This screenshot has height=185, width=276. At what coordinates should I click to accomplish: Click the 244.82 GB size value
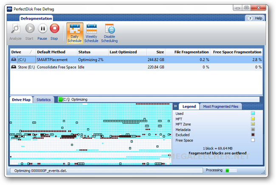click(x=156, y=60)
